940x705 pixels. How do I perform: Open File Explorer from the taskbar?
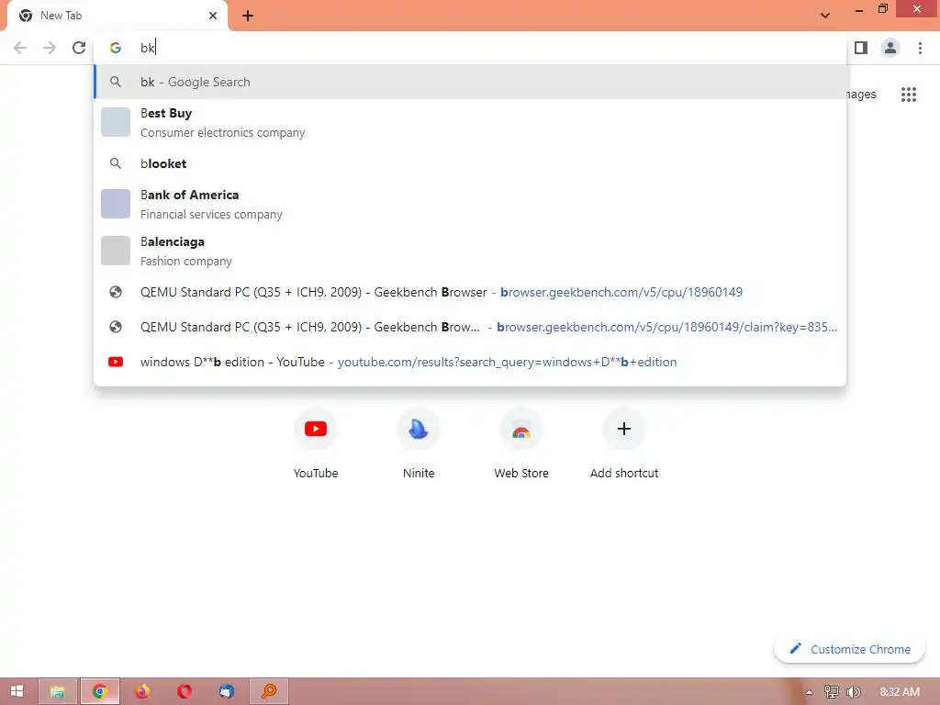[x=58, y=692]
